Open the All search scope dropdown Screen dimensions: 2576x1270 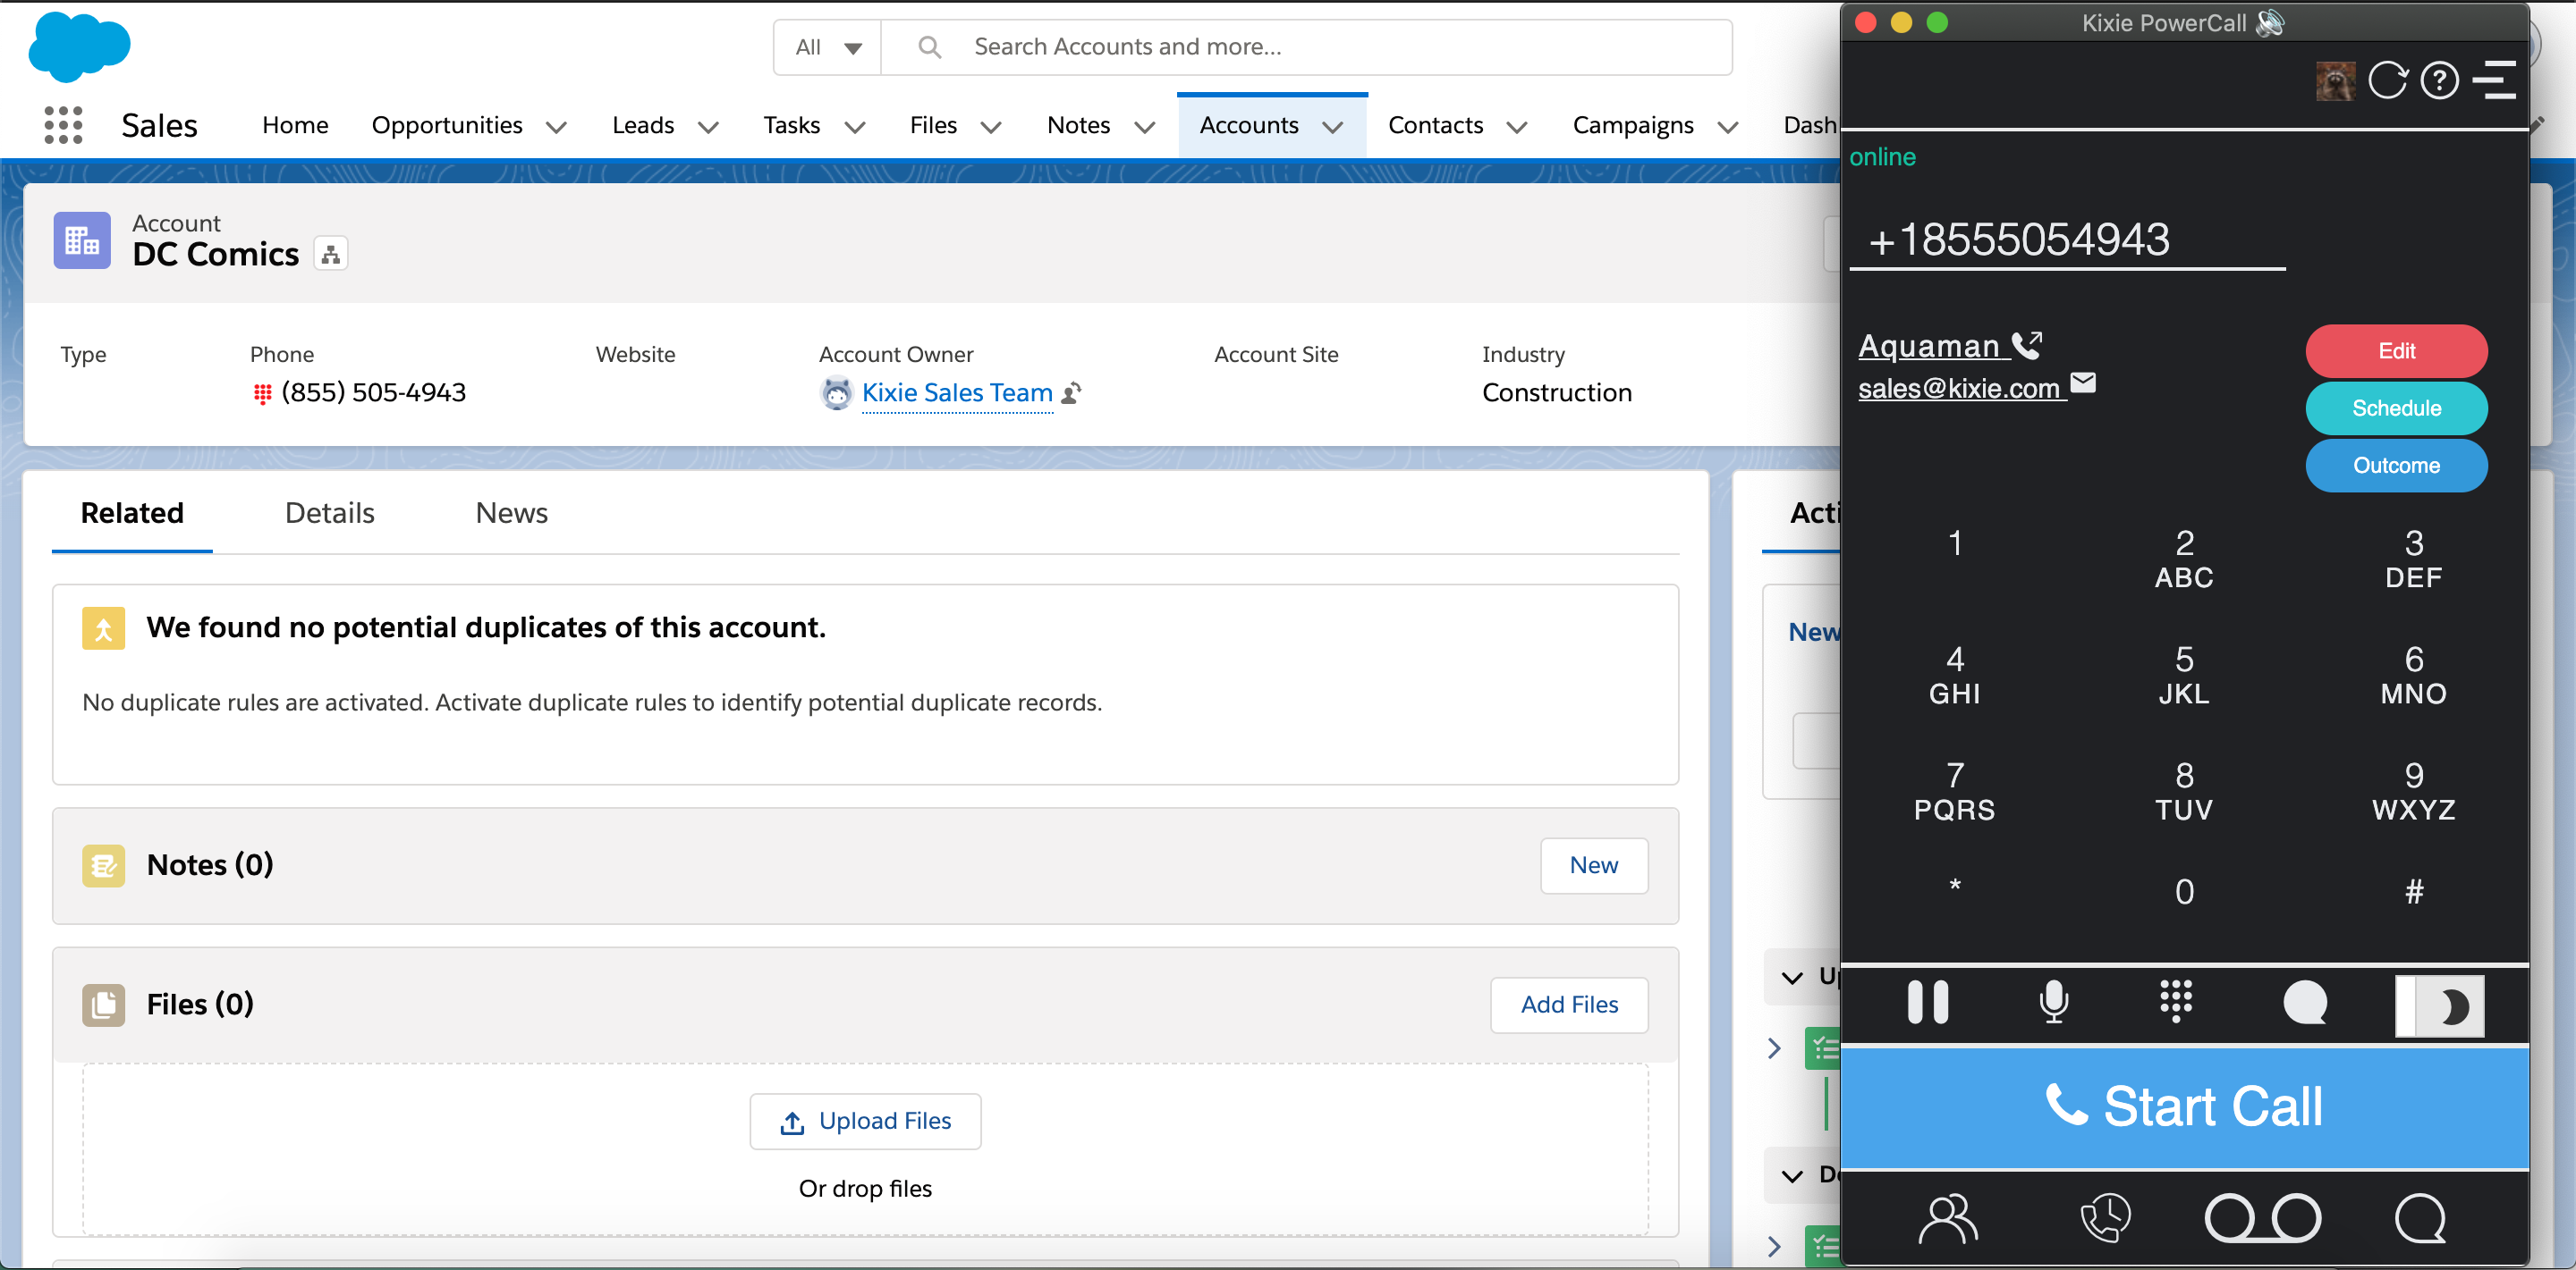827,47
